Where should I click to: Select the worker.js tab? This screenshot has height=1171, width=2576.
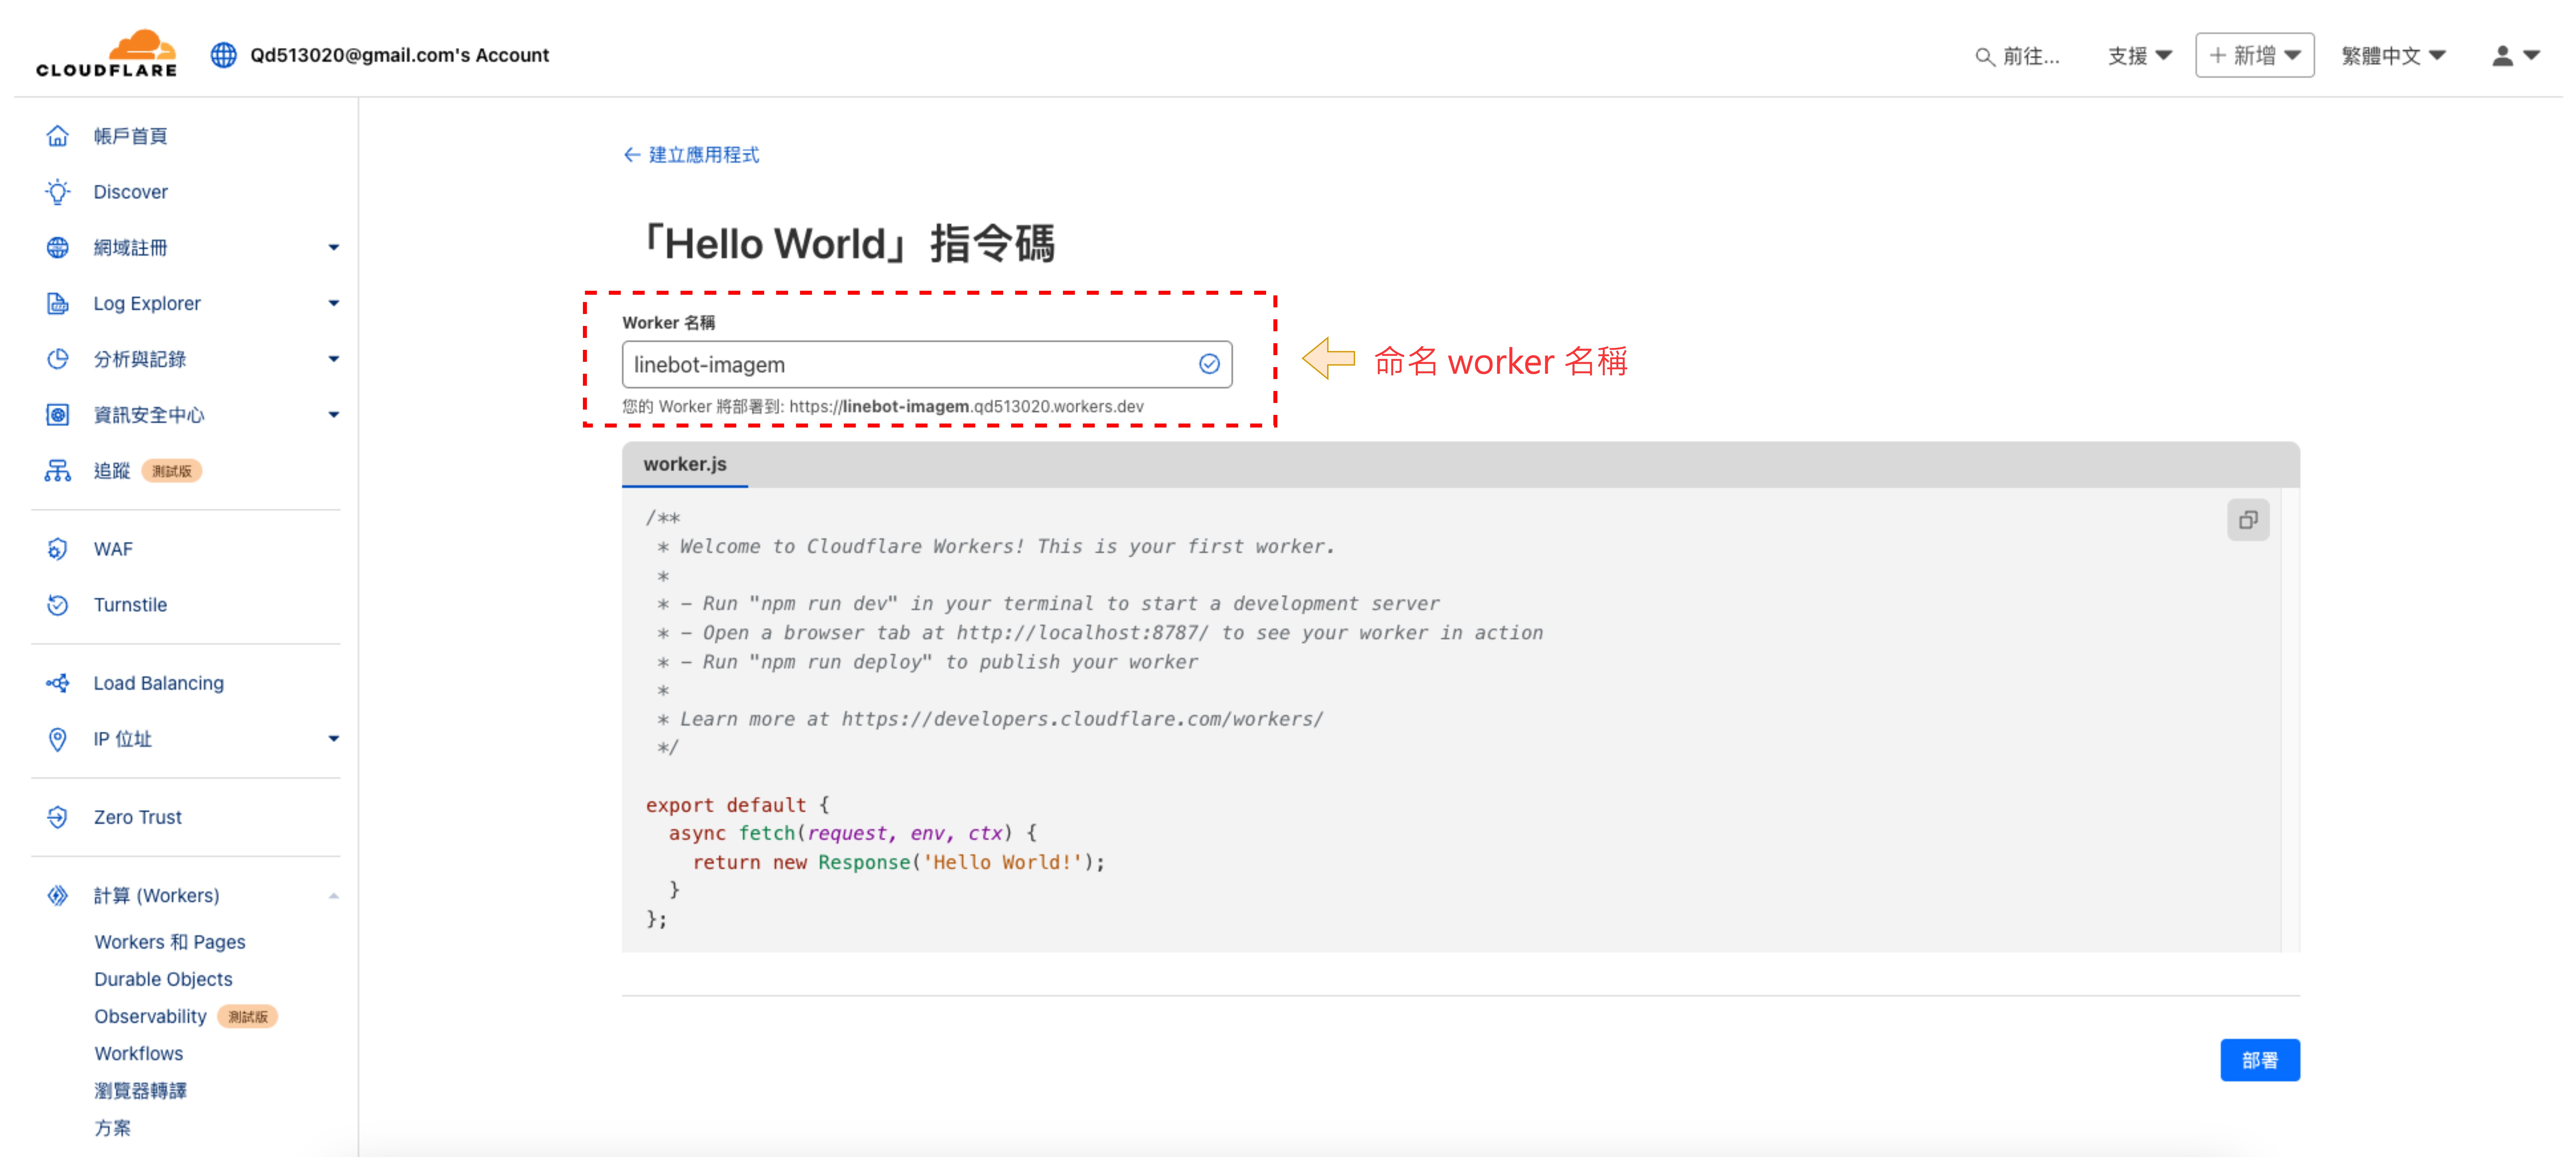click(685, 464)
